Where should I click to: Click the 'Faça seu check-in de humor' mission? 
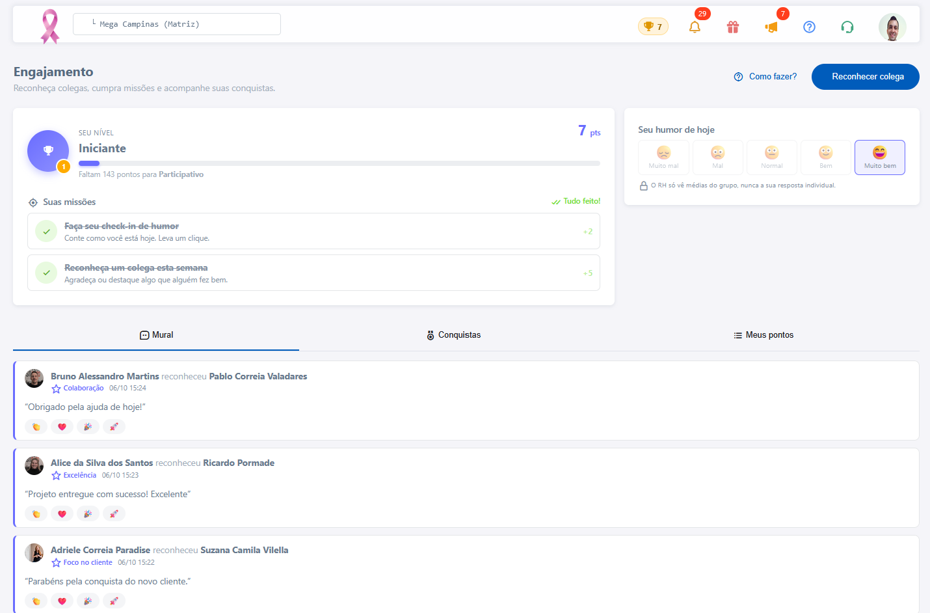click(313, 231)
